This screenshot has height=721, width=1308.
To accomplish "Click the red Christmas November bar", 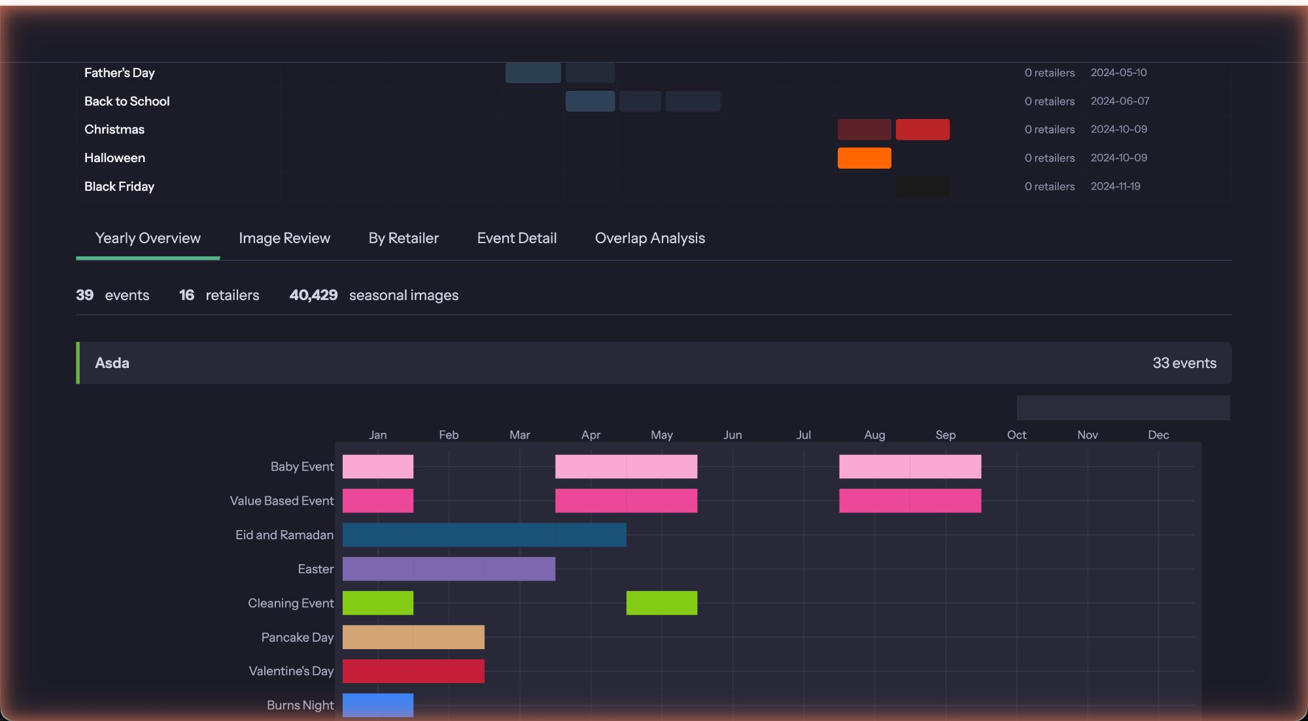I will [x=923, y=129].
